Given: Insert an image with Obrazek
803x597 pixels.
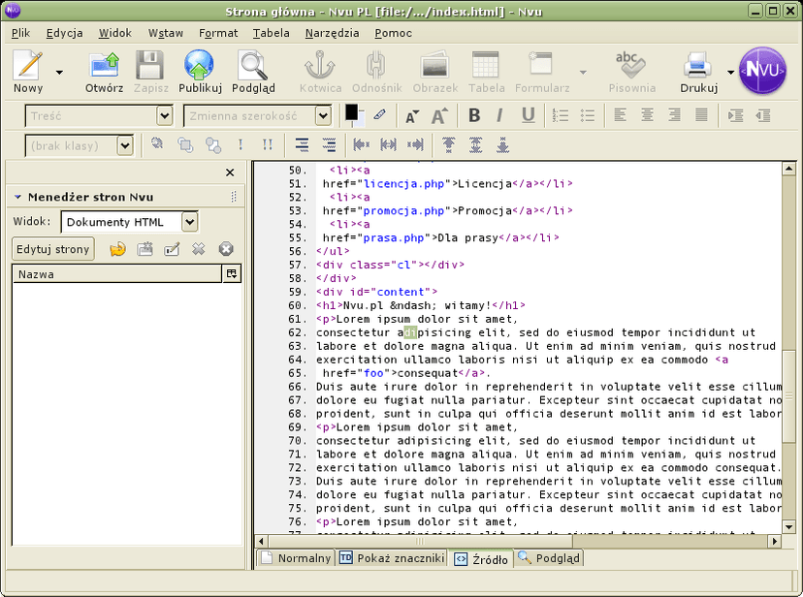Looking at the screenshot, I should pyautogui.click(x=434, y=72).
